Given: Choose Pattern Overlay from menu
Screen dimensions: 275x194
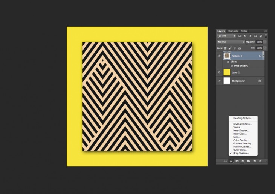Looking at the screenshot, I should 243,147.
